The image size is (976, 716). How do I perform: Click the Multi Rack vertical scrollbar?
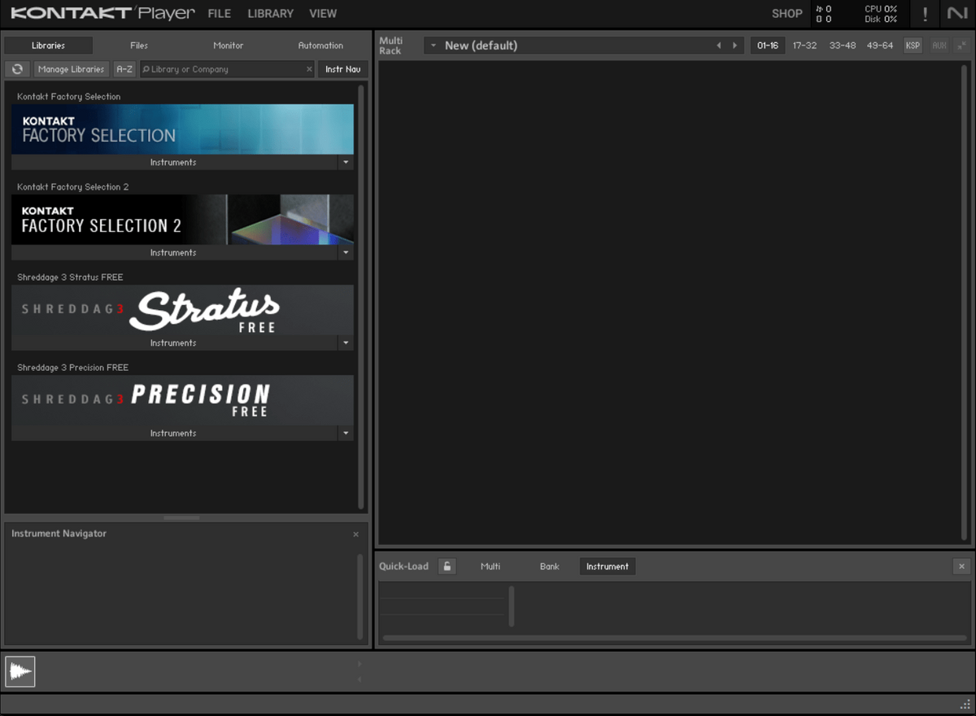pyautogui.click(x=965, y=301)
